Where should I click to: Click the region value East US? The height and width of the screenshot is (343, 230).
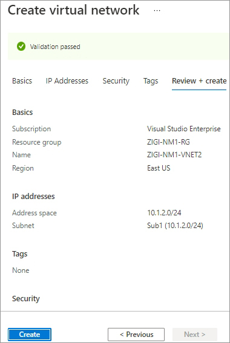pos(159,168)
